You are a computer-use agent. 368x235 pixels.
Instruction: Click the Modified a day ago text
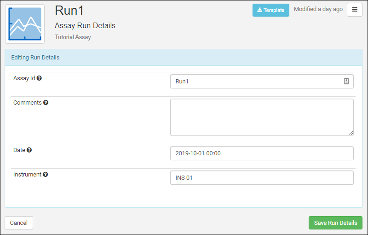(318, 9)
